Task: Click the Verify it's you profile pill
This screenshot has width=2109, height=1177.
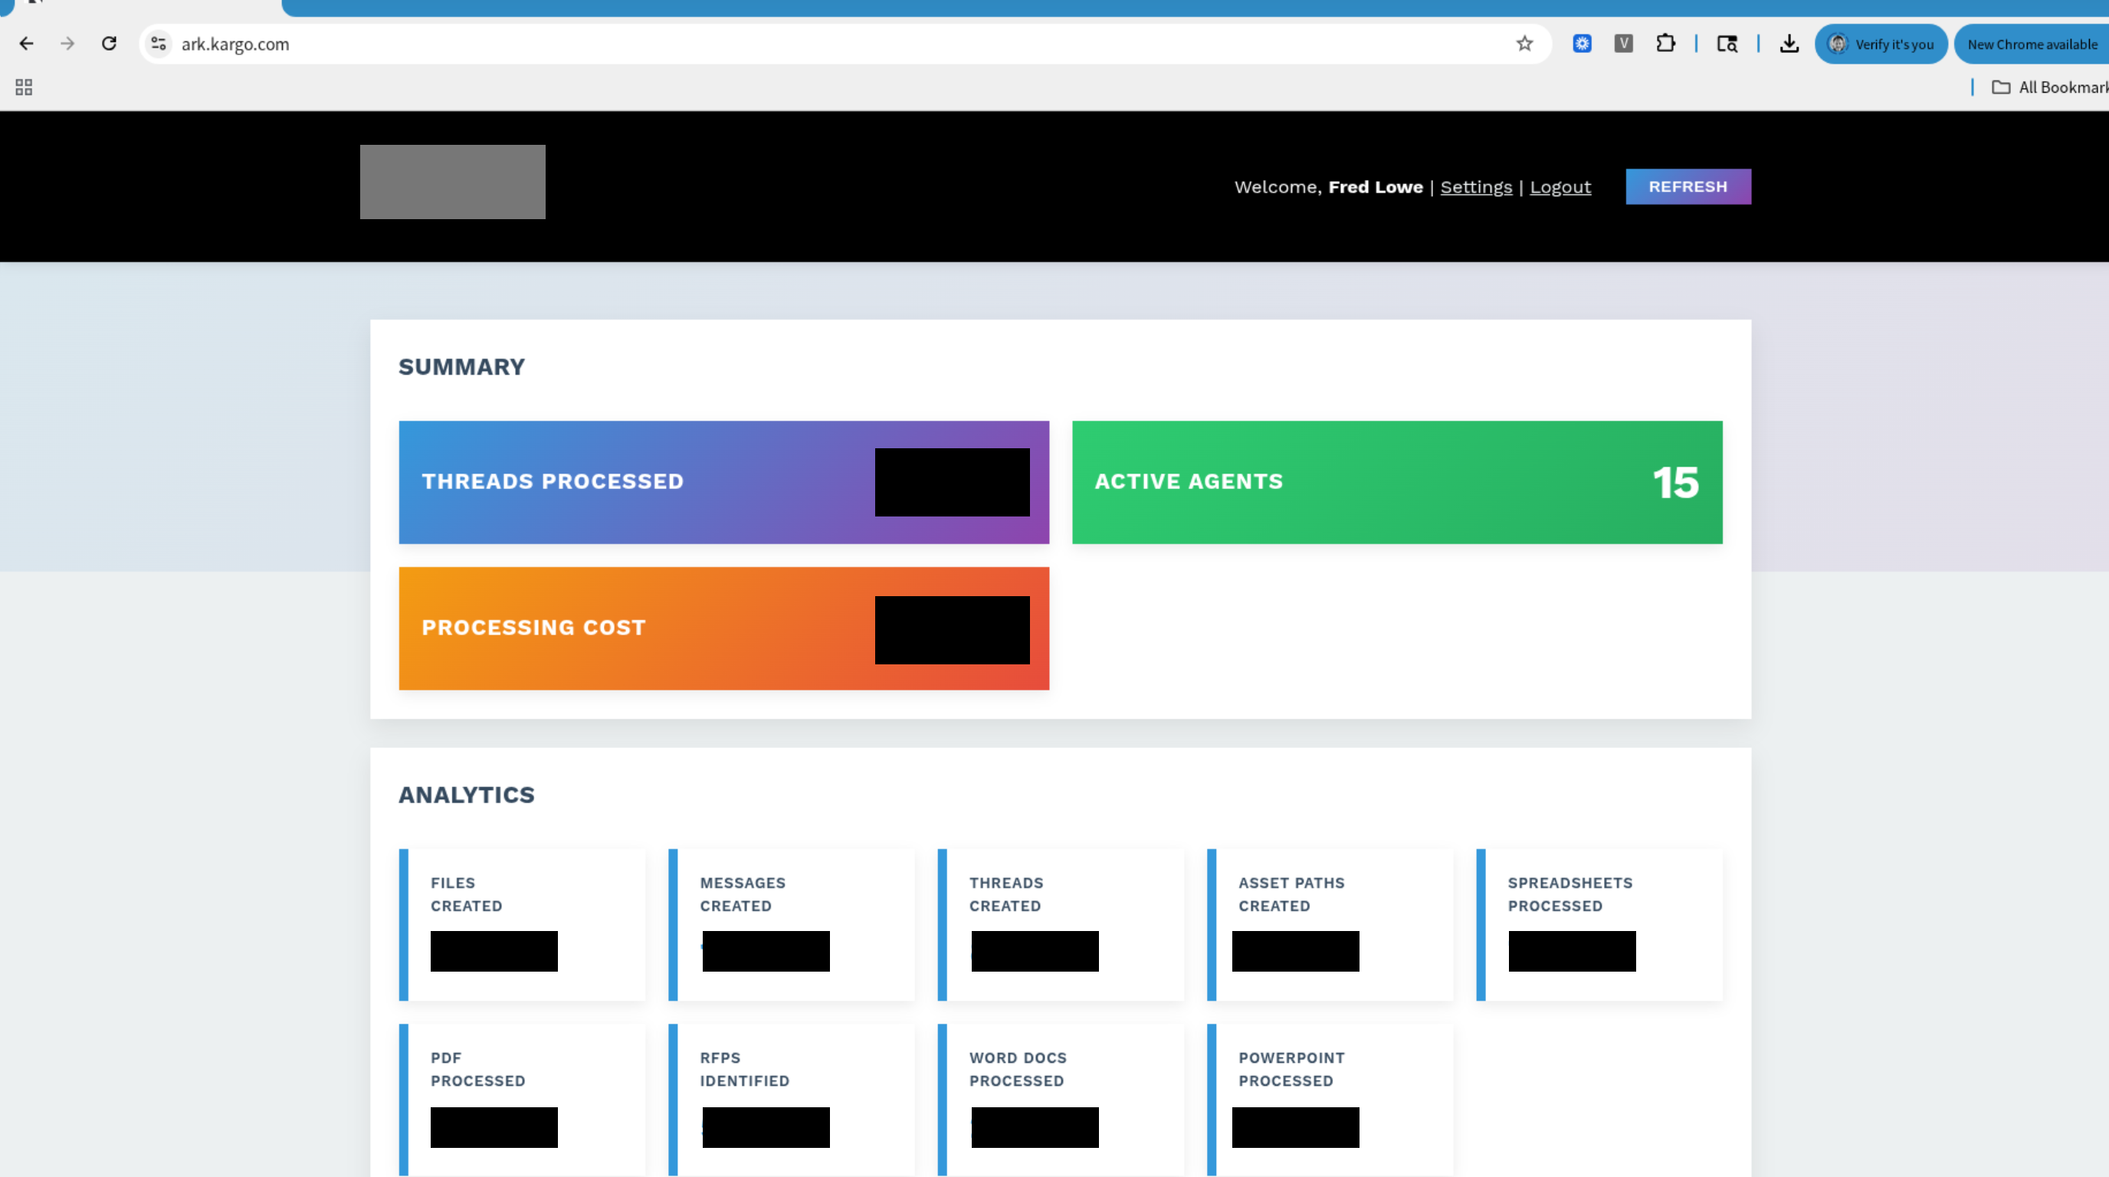Action: (x=1881, y=44)
